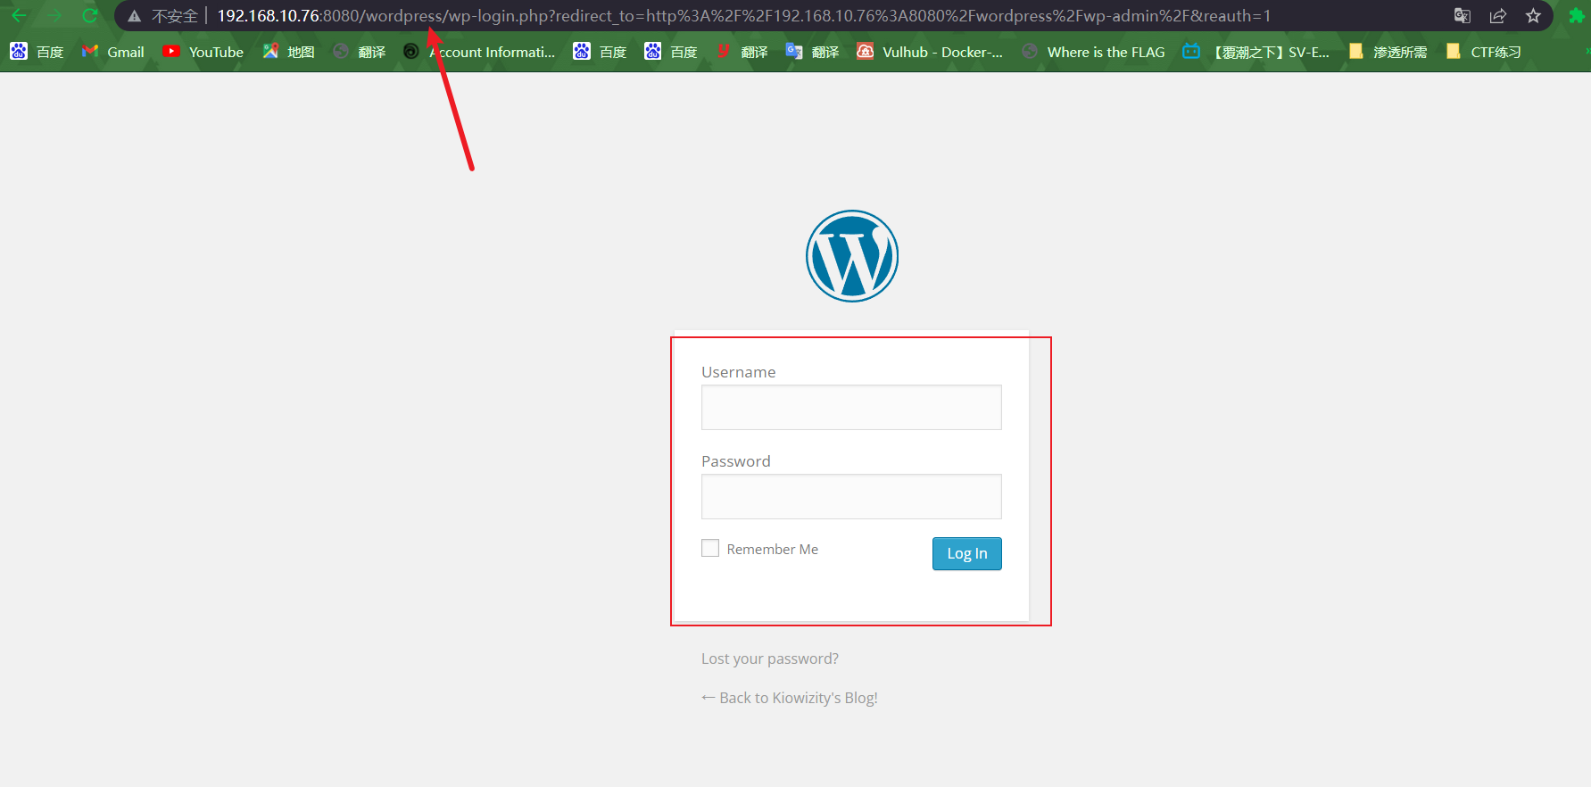Click the 不安全 security label
This screenshot has height=787, width=1591.
(x=174, y=16)
